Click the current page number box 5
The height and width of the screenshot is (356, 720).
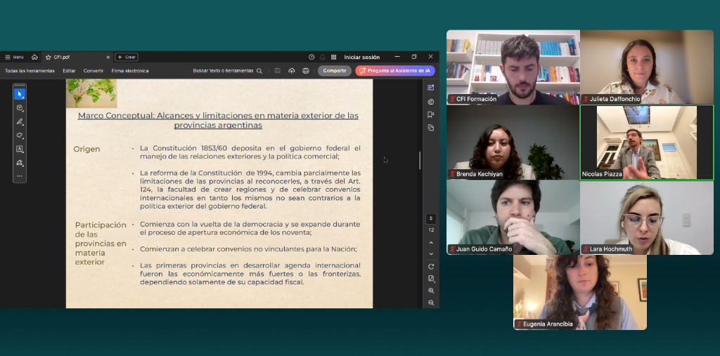tap(431, 219)
